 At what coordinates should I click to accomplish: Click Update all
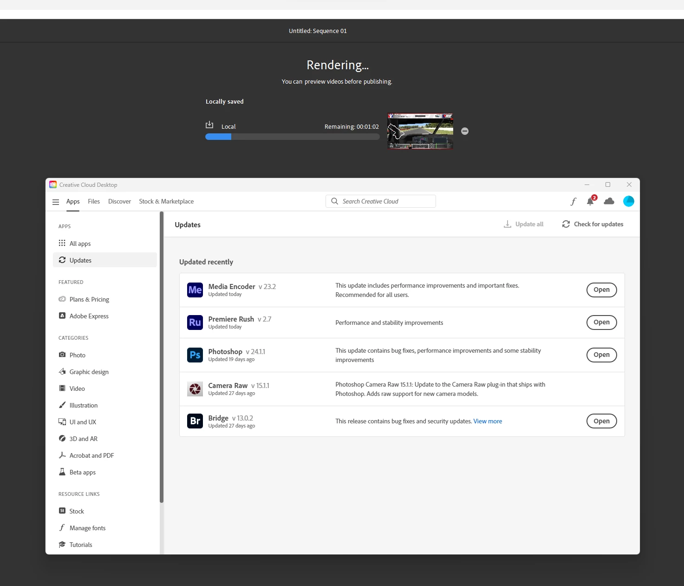[523, 224]
